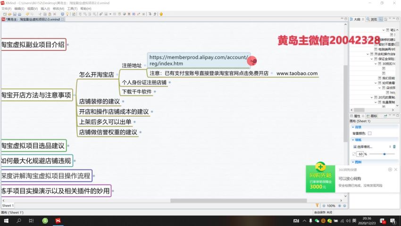Open the image insert dropdown arrow in toolbar
Image resolution: width=401 pixels, height=226 pixels.
(110, 14)
